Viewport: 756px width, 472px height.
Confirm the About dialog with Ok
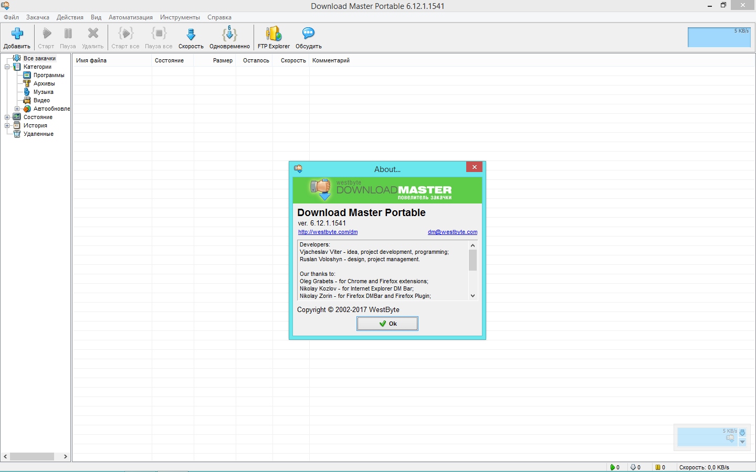point(387,324)
